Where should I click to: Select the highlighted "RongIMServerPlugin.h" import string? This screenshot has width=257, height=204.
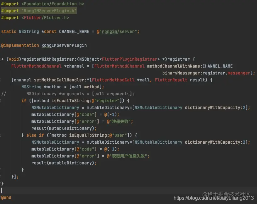(x=49, y=11)
